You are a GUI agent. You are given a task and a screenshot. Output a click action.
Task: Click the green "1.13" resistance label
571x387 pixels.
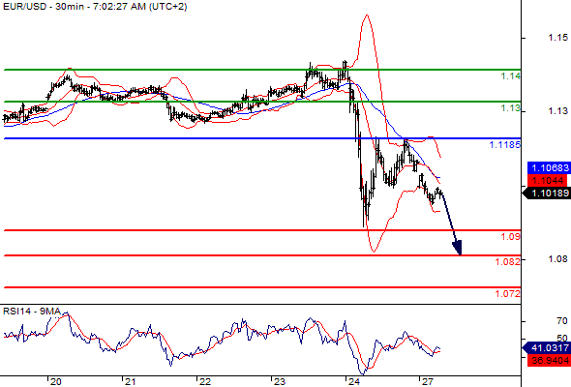pos(511,108)
